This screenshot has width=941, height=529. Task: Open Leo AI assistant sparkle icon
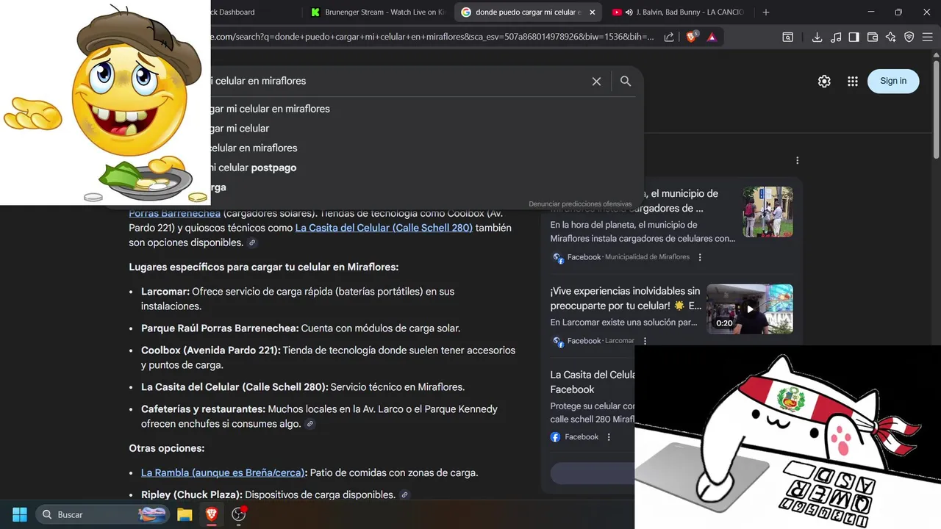coord(891,37)
